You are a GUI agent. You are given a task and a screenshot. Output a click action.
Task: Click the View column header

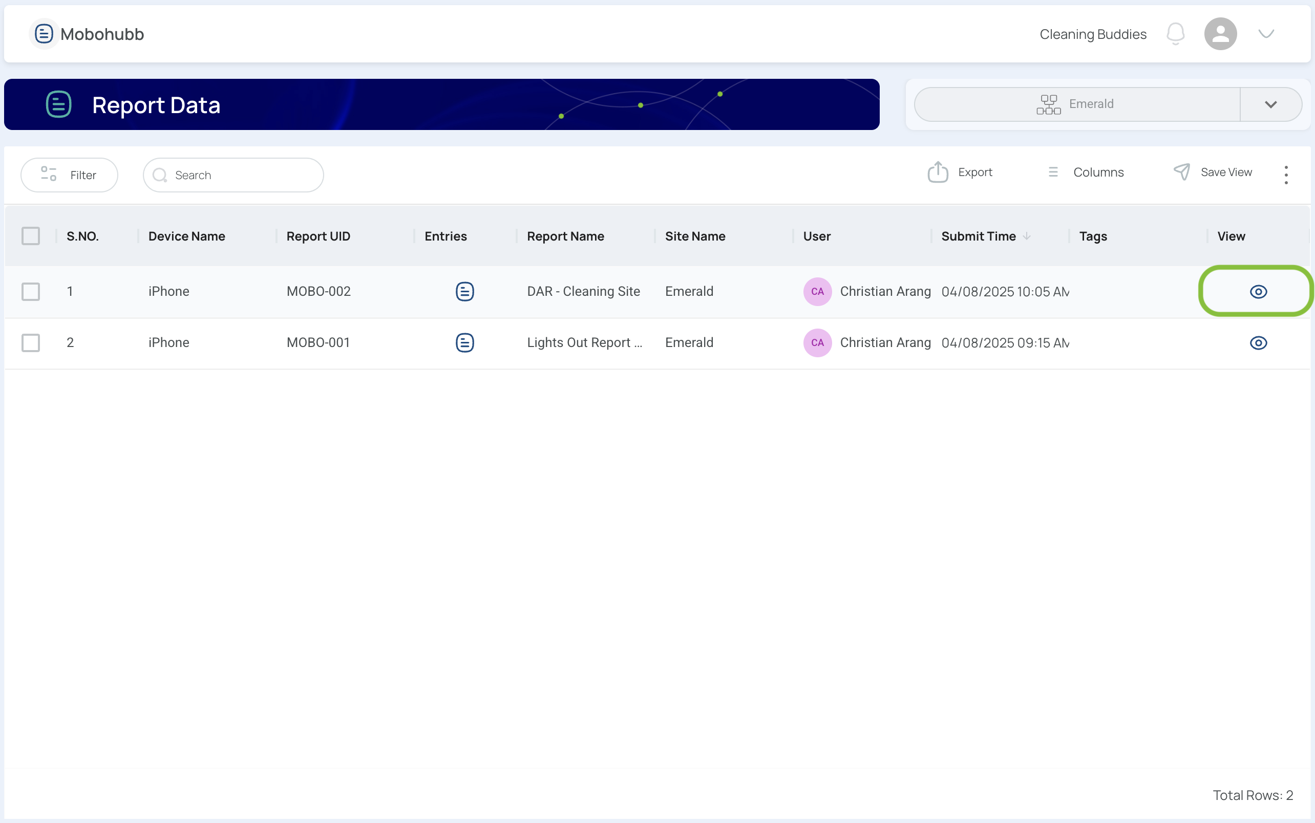(x=1231, y=236)
